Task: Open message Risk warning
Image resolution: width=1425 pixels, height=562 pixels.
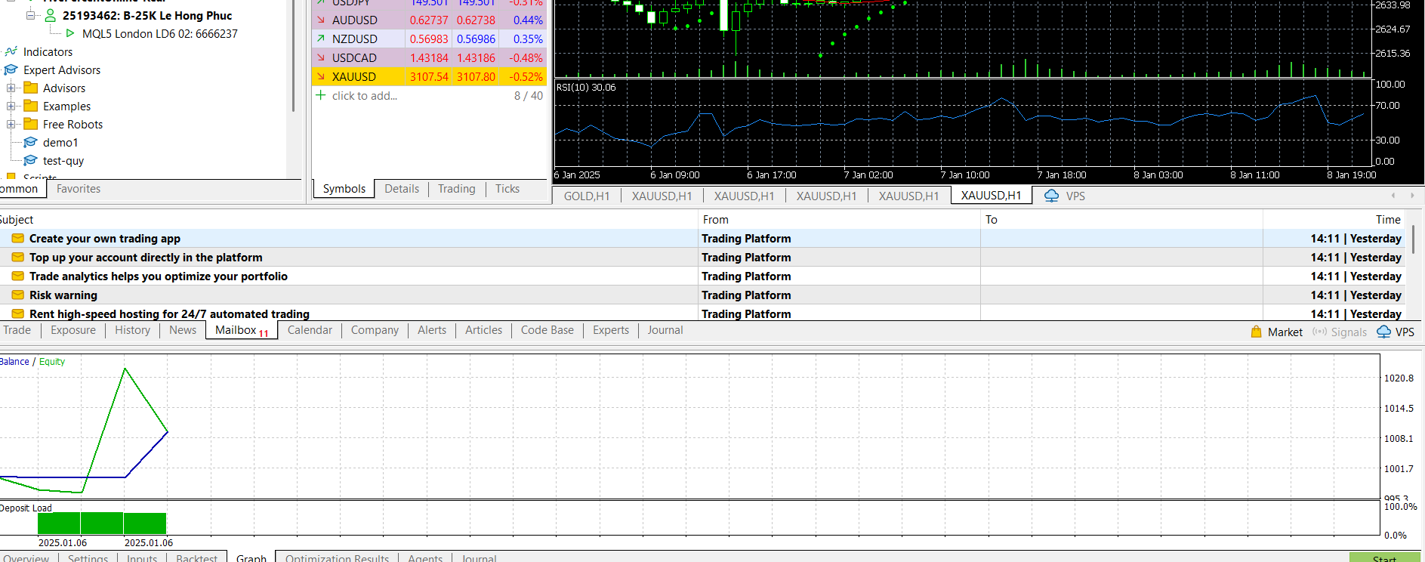Action: click(63, 295)
